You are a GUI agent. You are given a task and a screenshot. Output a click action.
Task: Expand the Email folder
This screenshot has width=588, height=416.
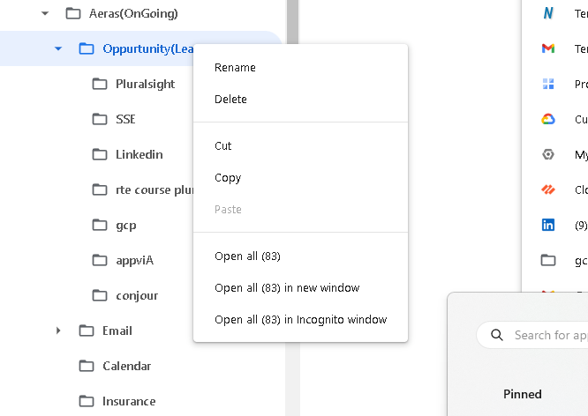pyautogui.click(x=58, y=331)
